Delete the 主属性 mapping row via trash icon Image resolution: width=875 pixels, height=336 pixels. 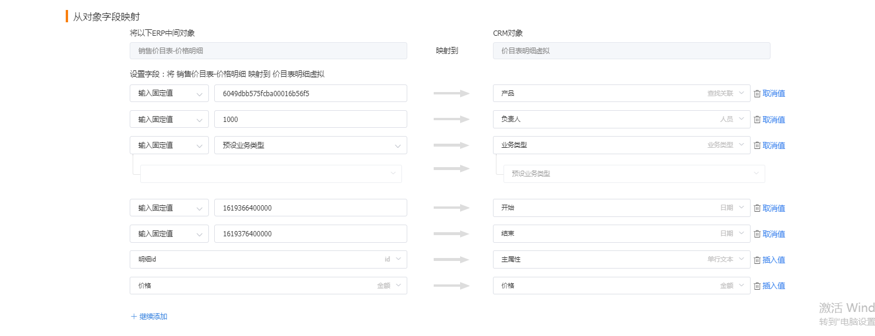[x=757, y=259]
